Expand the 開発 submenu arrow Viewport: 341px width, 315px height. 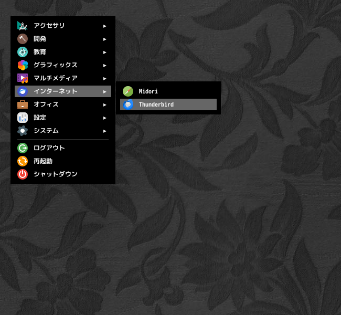[104, 39]
